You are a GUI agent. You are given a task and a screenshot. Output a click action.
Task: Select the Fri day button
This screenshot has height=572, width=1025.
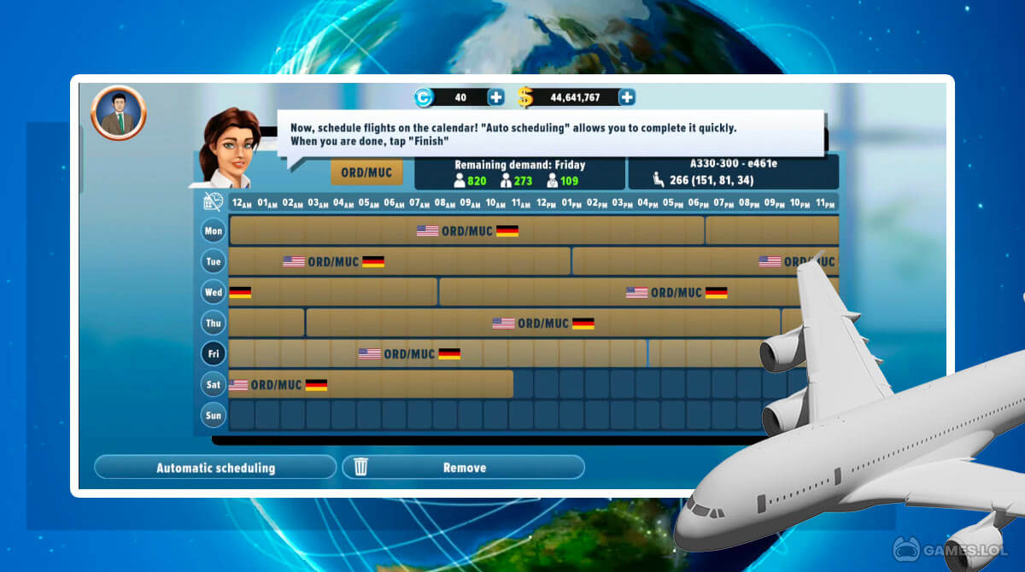214,353
